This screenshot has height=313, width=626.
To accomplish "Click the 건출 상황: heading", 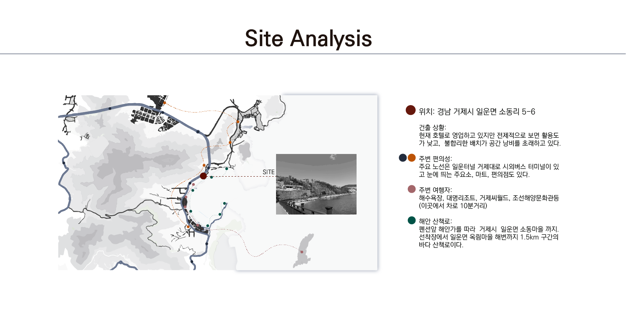I will pos(432,127).
